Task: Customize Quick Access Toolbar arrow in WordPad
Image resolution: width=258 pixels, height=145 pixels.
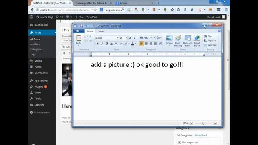Action: click(x=94, y=26)
